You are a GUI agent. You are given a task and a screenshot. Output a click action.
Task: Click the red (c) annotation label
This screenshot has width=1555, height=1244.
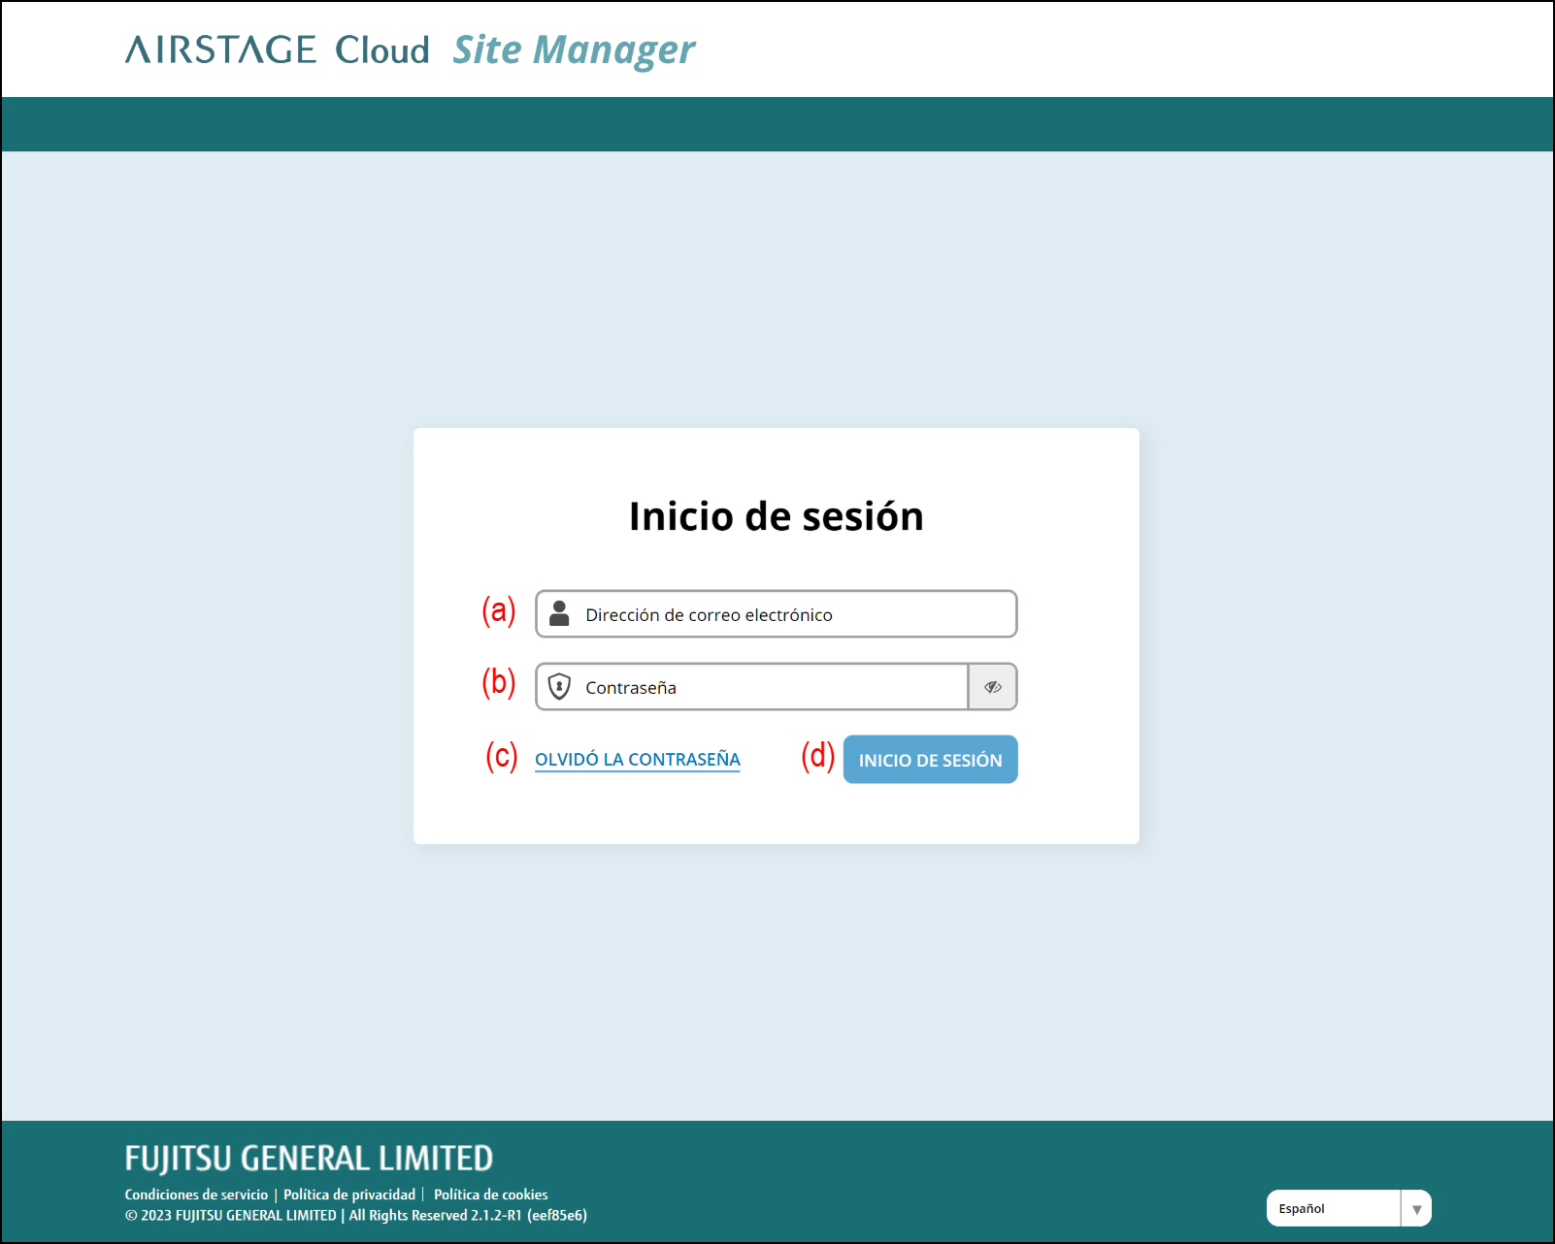pos(501,756)
